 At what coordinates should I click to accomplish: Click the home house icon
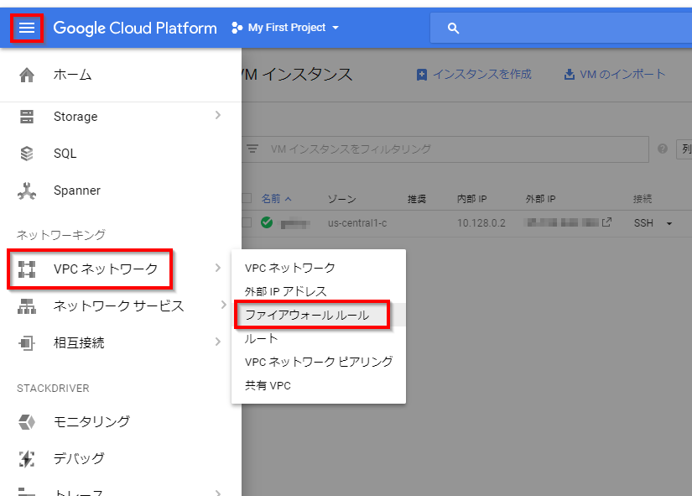27,75
